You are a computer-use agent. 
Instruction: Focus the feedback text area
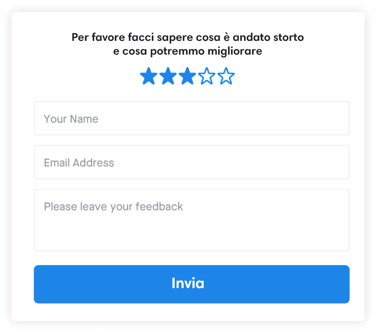191,220
